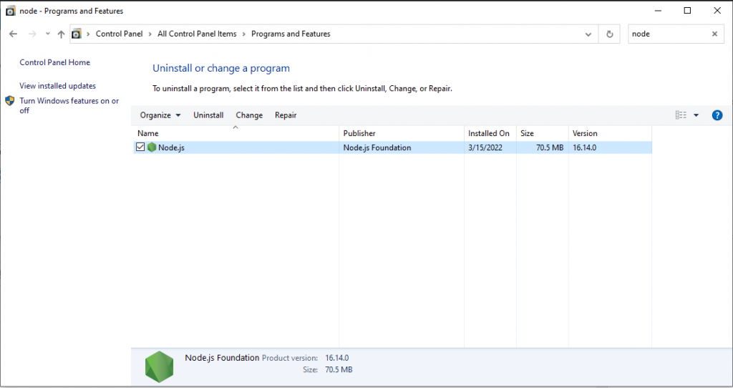Click 'Node.js Foundation' in details pane
This screenshot has height=388, width=733.
pos(222,358)
